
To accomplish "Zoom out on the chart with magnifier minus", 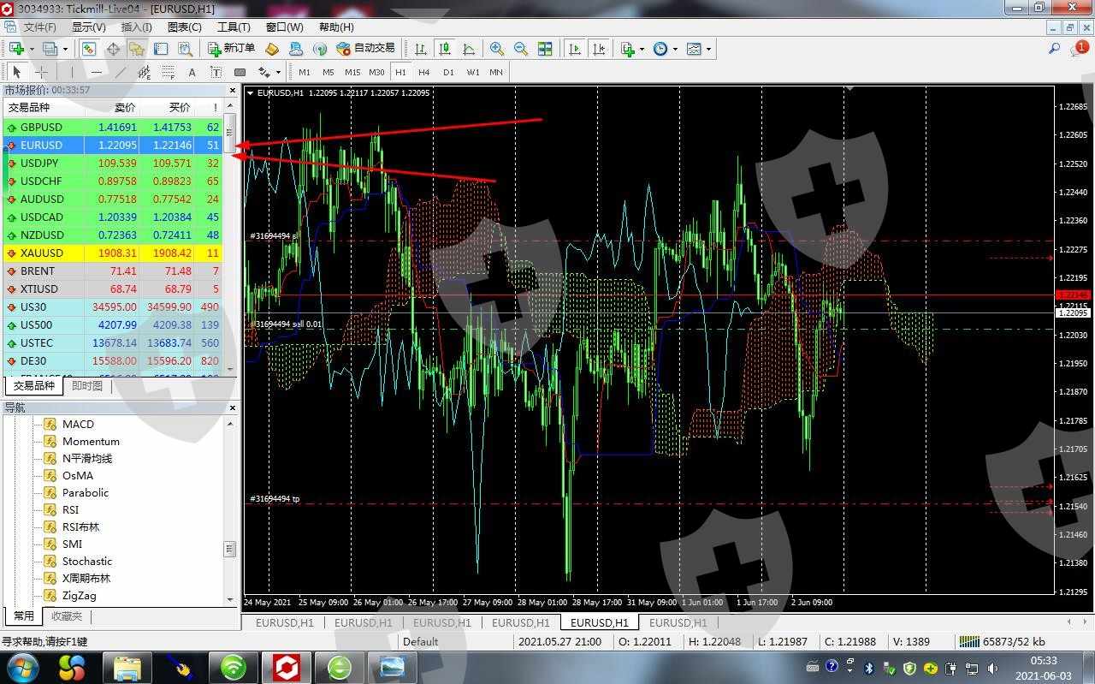I will click(x=520, y=49).
